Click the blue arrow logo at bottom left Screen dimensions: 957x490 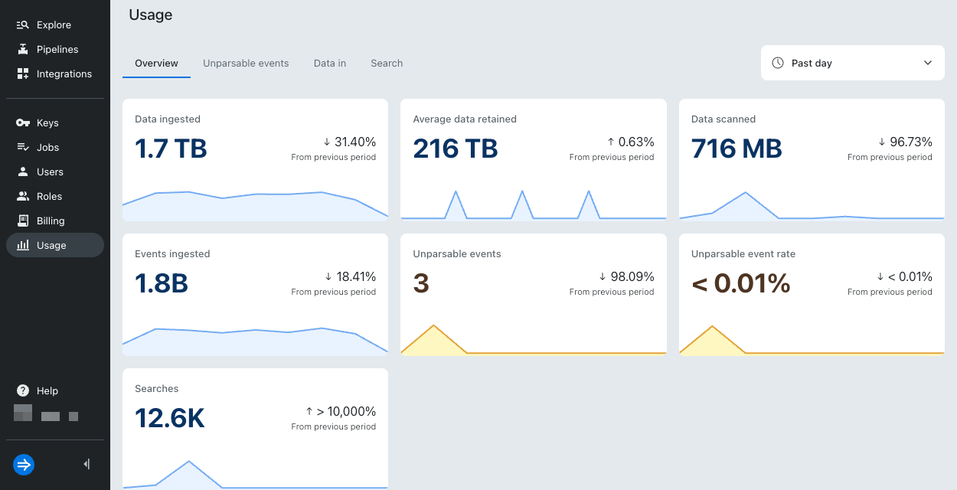(23, 465)
